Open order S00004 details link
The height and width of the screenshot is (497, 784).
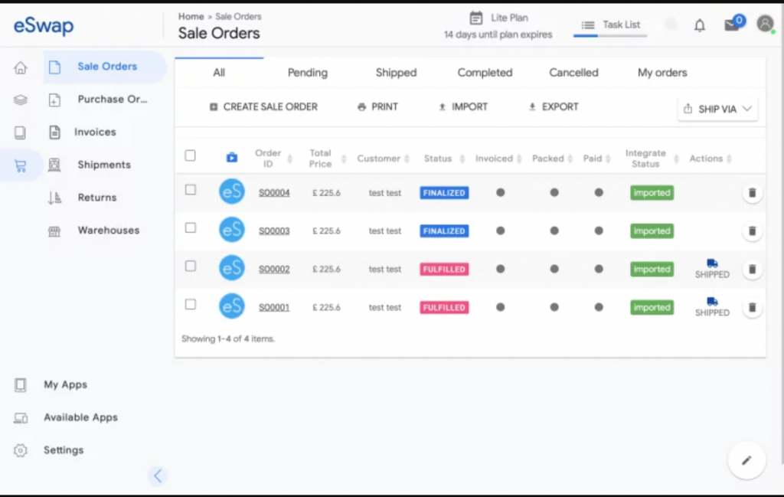pos(274,192)
